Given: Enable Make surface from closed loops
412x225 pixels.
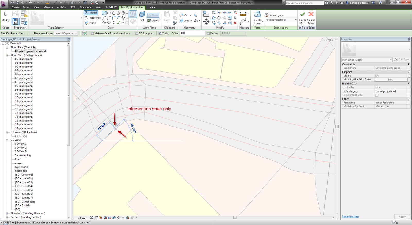Looking at the screenshot, I should (x=92, y=33).
